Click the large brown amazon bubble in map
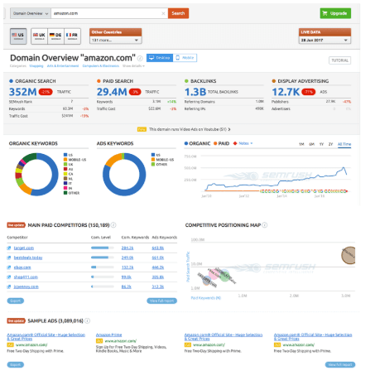Viewport: 370px width, 375px height. (x=348, y=255)
